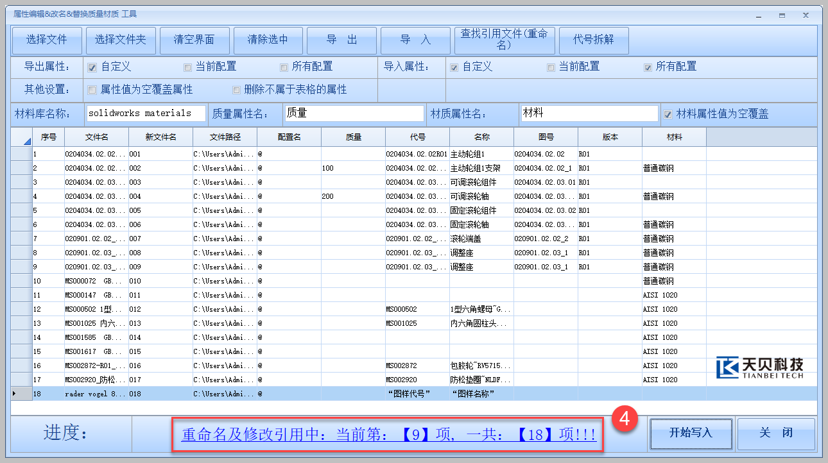The image size is (828, 463).
Task: Click the 关闭 button
Action: (x=775, y=433)
